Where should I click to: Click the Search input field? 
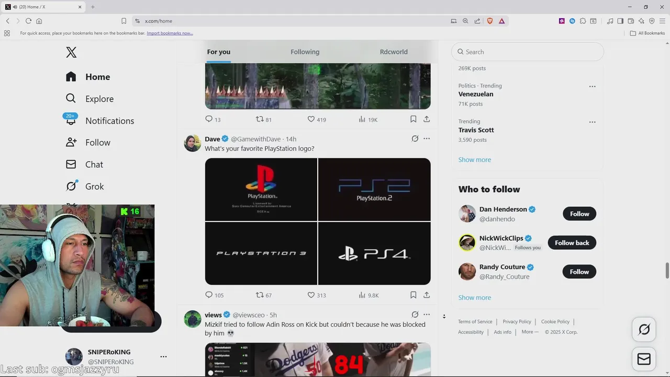pos(528,52)
